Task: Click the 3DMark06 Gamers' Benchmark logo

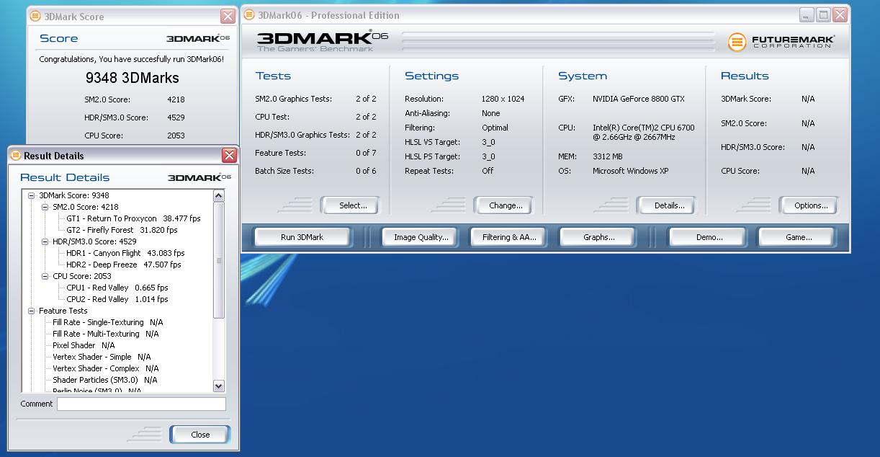Action: (x=322, y=40)
